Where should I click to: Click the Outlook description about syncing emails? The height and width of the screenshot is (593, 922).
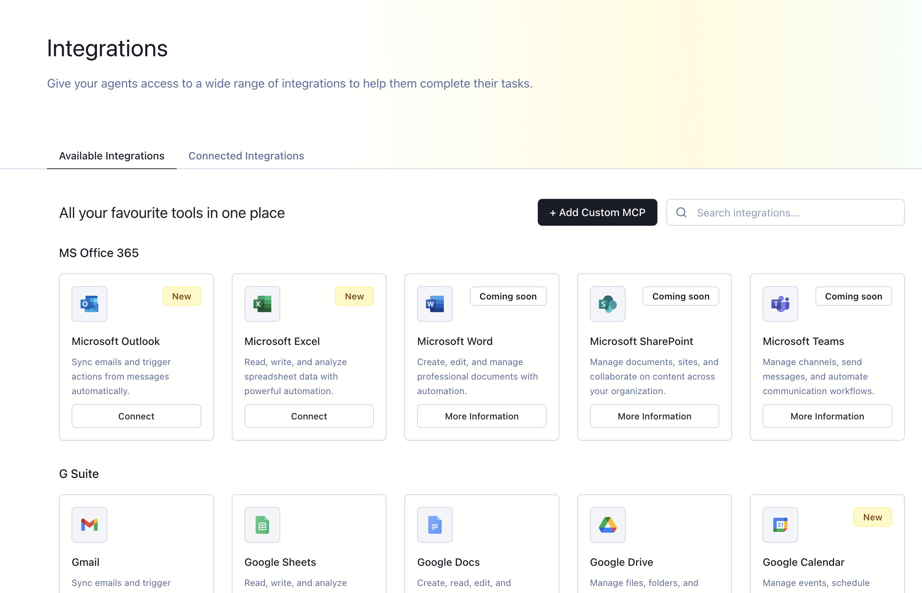pyautogui.click(x=121, y=376)
